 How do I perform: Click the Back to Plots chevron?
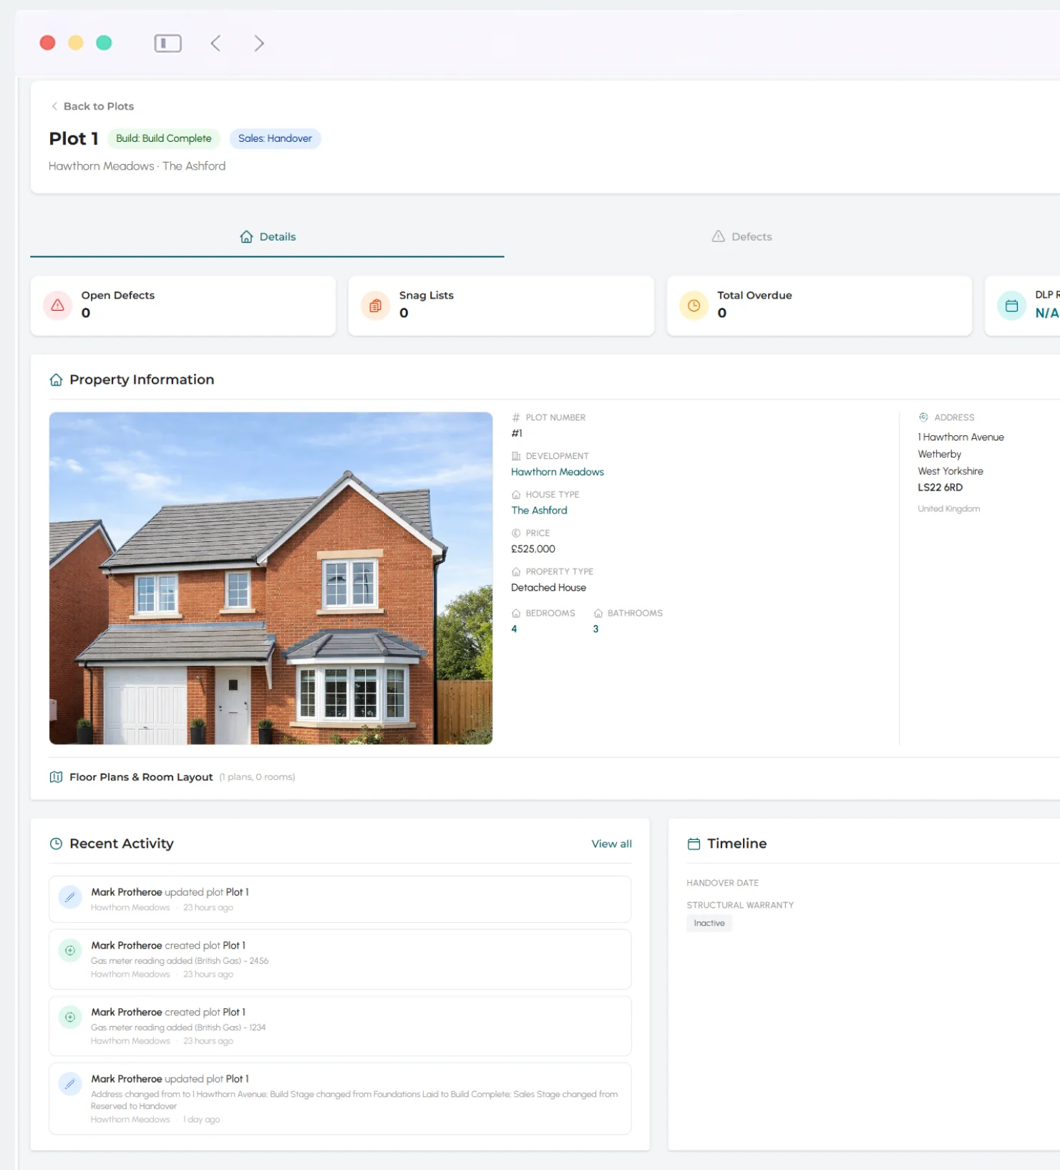click(x=54, y=106)
